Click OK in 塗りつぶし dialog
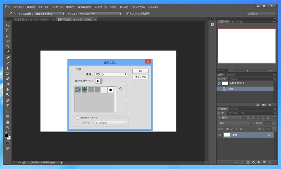 click(x=140, y=71)
